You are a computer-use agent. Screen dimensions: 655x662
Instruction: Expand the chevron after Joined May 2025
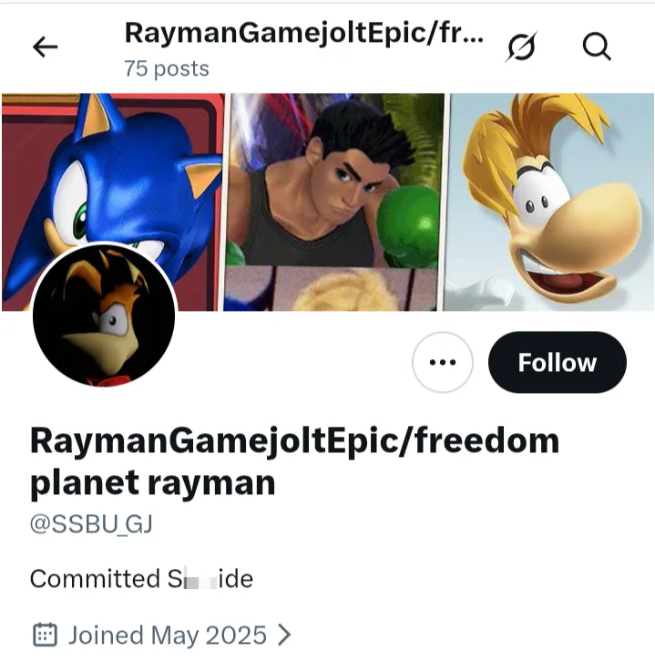[284, 635]
